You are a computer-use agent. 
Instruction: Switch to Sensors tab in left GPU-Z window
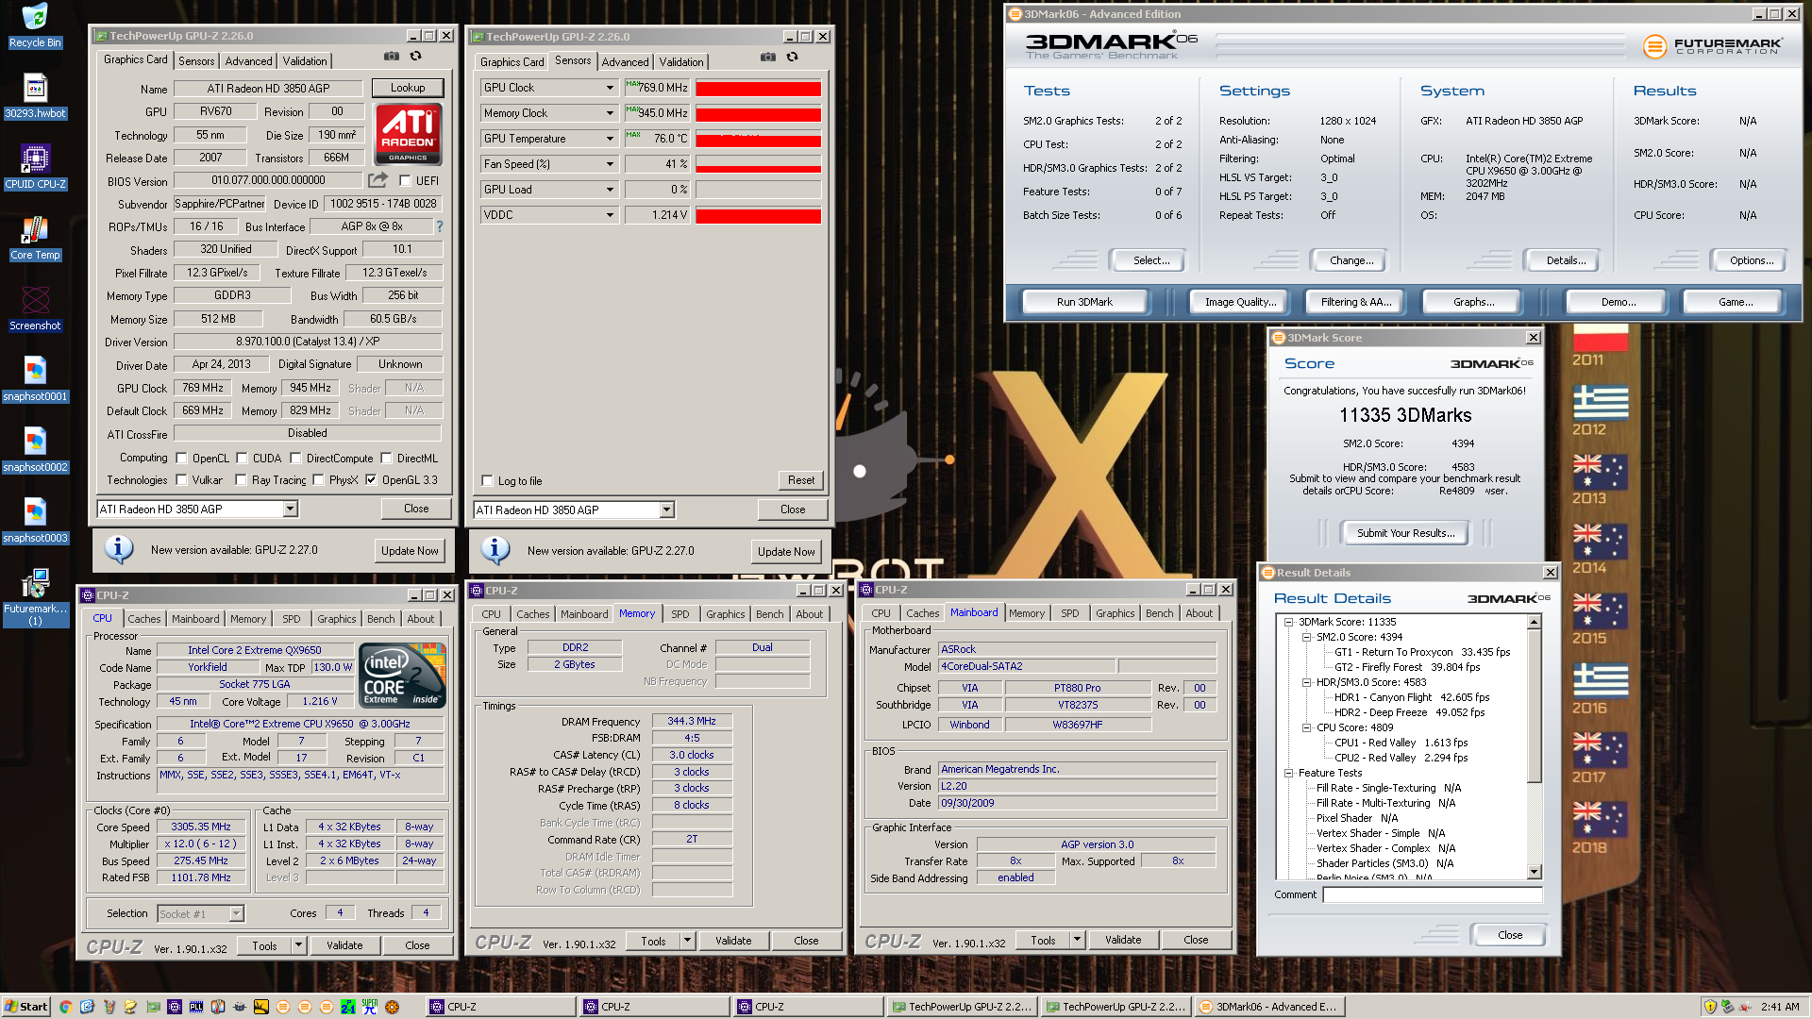click(196, 61)
